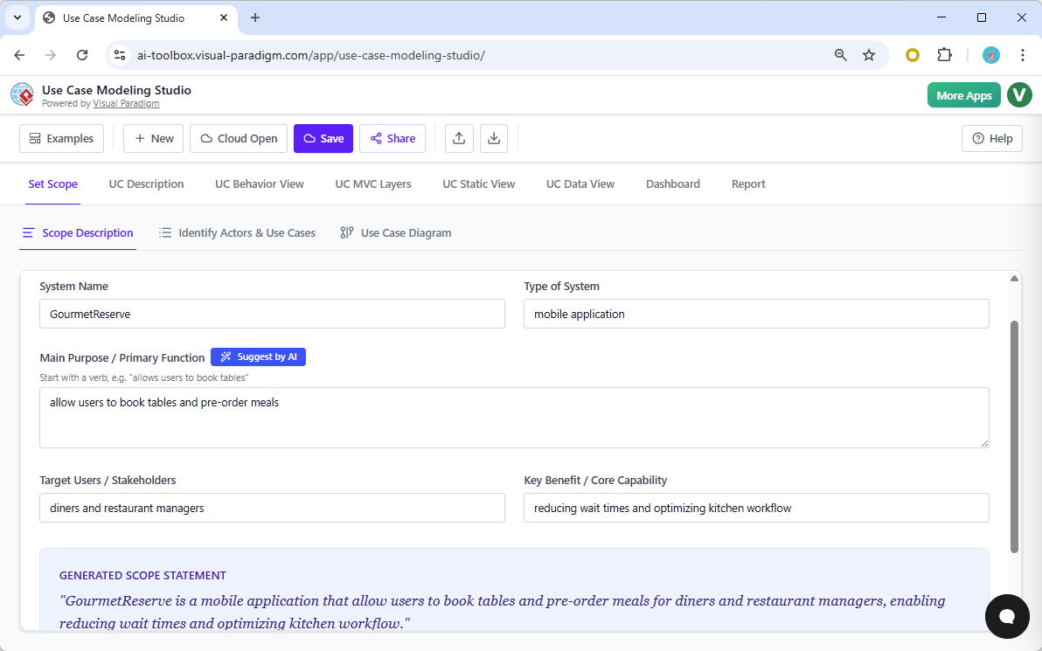Expand the browser tab search chevron
The height and width of the screenshot is (651, 1042).
point(17,17)
